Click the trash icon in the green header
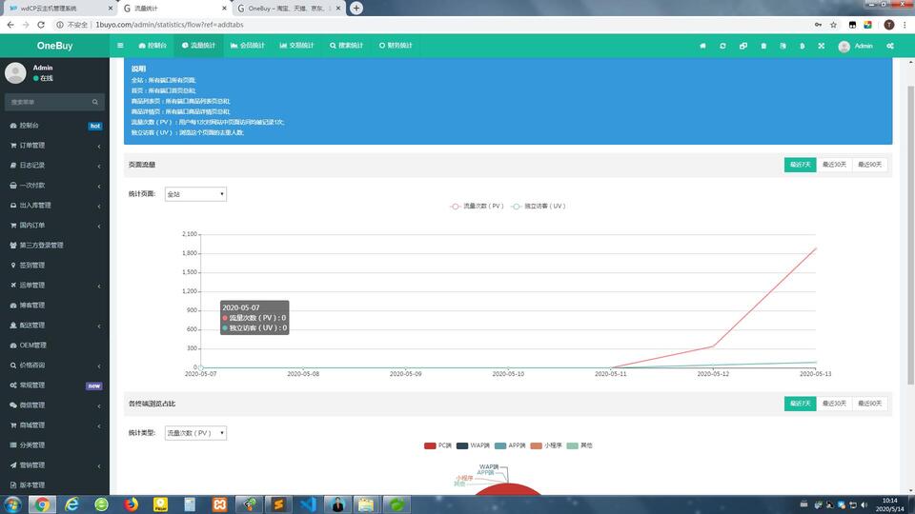Screen dimensions: 915x514 coord(763,46)
